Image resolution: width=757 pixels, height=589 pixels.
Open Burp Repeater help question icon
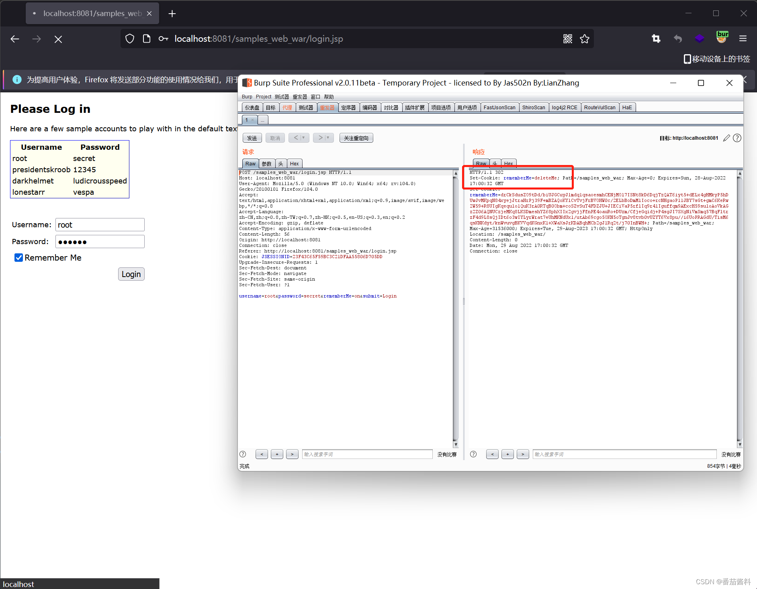point(737,138)
